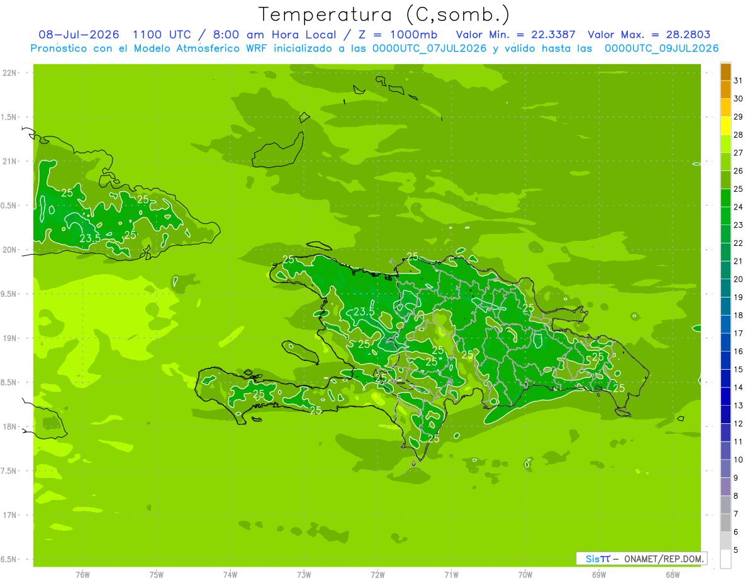This screenshot has height=583, width=755.
Task: Pick legend swatch between 30 and 31
Action: pyautogui.click(x=725, y=89)
